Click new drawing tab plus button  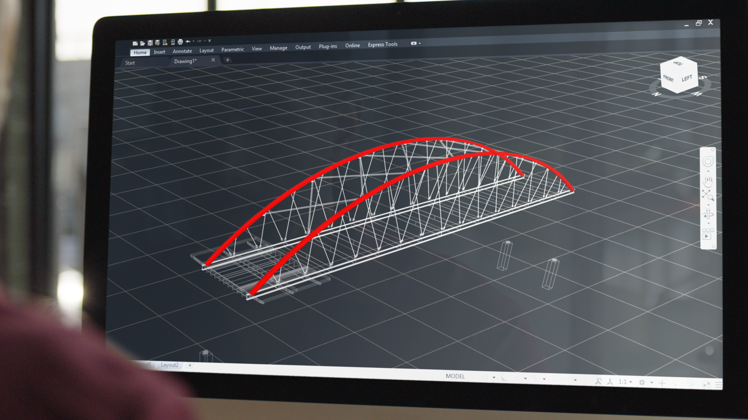(x=228, y=60)
